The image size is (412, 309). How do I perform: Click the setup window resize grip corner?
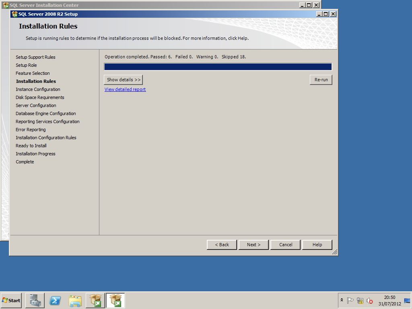[x=334, y=252]
